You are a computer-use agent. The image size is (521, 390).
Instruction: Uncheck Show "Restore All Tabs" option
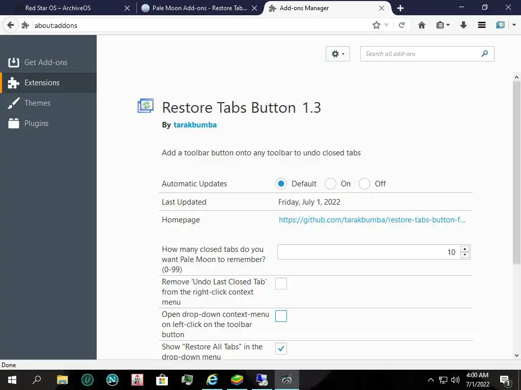point(281,348)
